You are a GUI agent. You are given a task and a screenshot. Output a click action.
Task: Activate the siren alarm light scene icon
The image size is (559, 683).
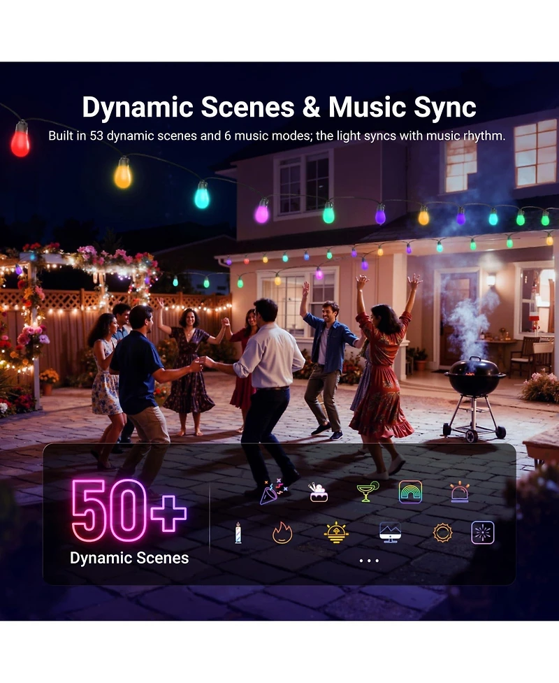460,492
